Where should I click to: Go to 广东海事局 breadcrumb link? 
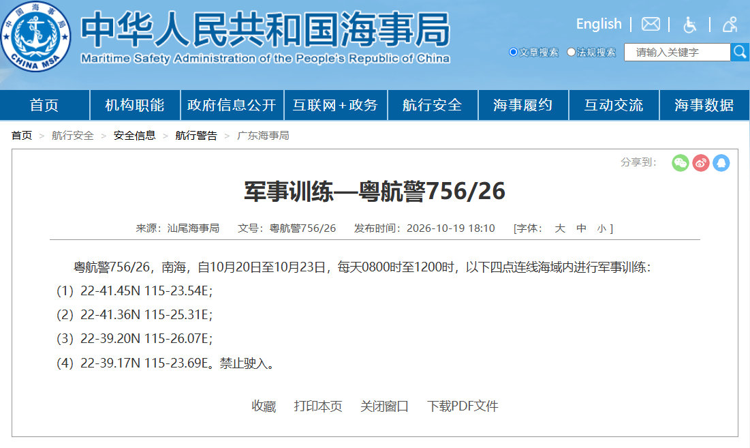263,136
